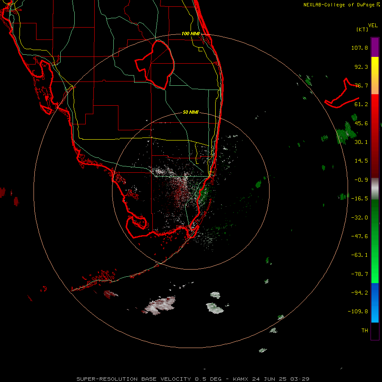This screenshot has width=382, height=382.
Task: Select the 45.6 legend value
Action: [361, 123]
